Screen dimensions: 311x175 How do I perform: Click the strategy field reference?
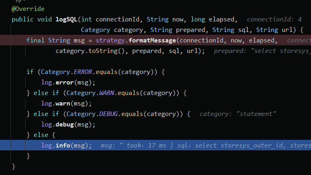pyautogui.click(x=110, y=40)
